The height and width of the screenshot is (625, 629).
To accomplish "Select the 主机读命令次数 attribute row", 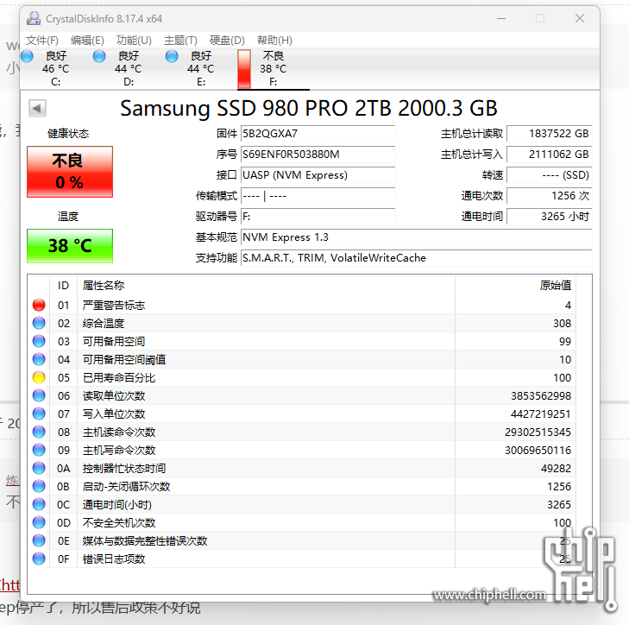I will 303,432.
